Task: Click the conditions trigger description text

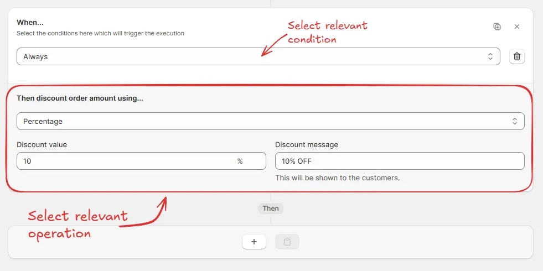Action: point(100,34)
